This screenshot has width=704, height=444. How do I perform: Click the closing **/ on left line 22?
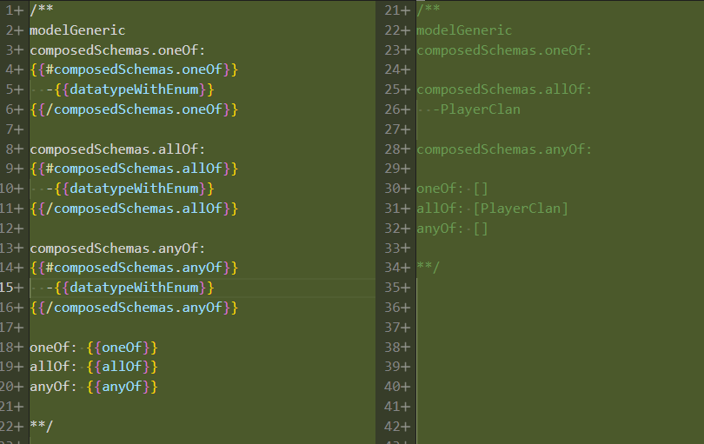[x=42, y=426]
